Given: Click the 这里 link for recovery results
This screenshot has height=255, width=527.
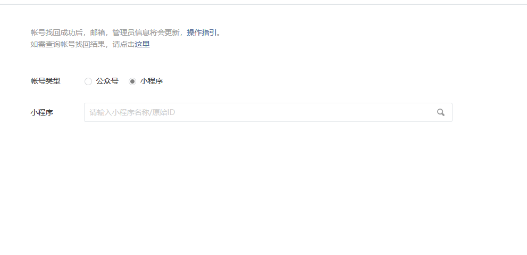Looking at the screenshot, I should [142, 44].
